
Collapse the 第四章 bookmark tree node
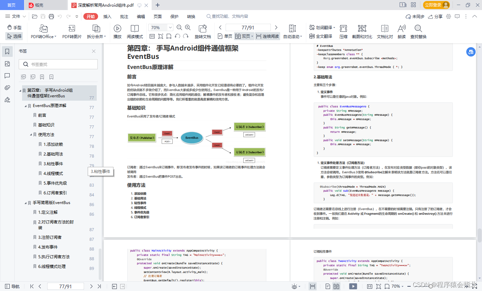[20, 91]
